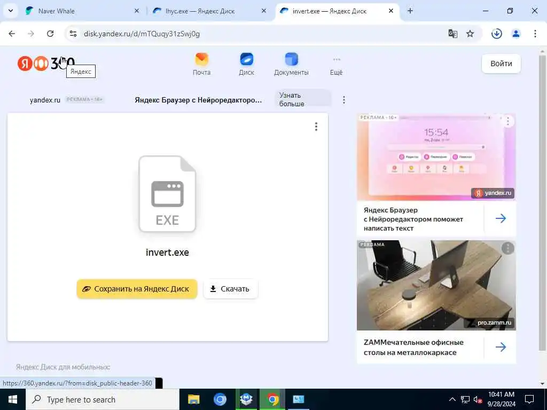The image size is (547, 410).
Task: Close the invert.exe tab
Action: 391,11
